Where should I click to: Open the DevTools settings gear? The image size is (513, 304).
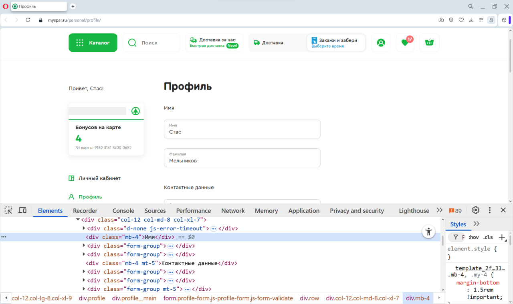tap(476, 210)
